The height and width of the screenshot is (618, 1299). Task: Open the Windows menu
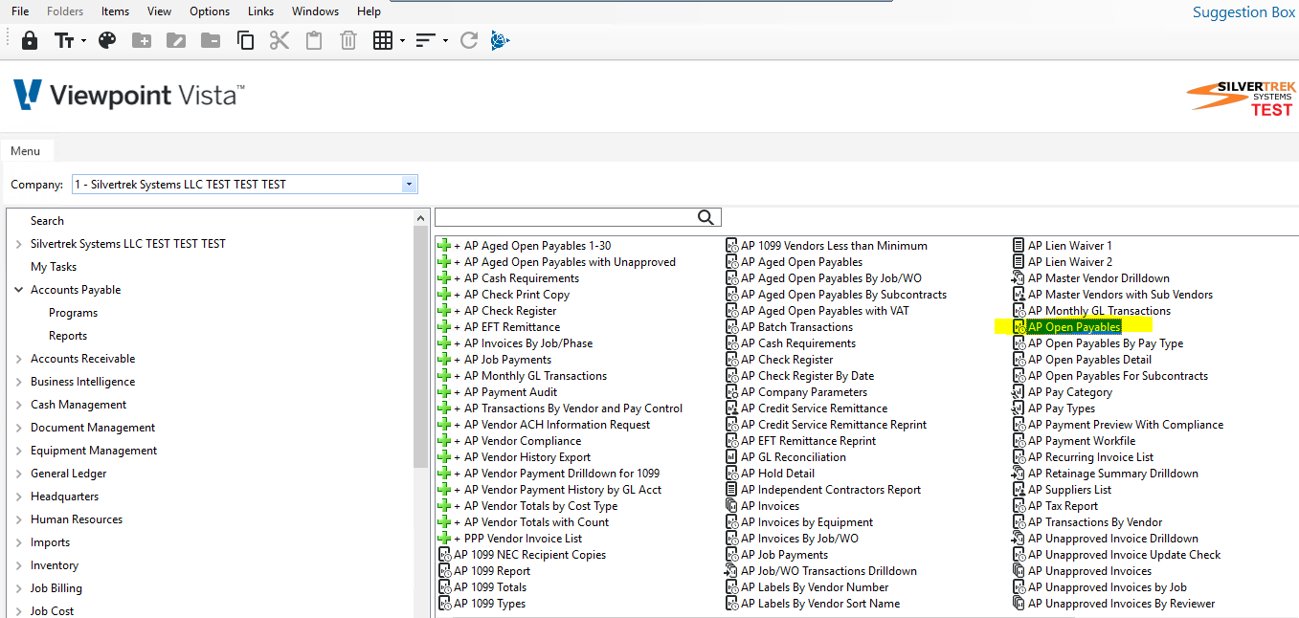coord(315,11)
